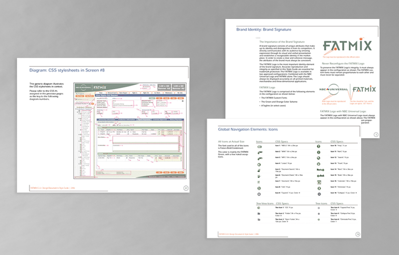Click heading 'Diagram: CSS stylesheets in Screen #8'
This screenshot has height=255, width=399.
point(67,70)
